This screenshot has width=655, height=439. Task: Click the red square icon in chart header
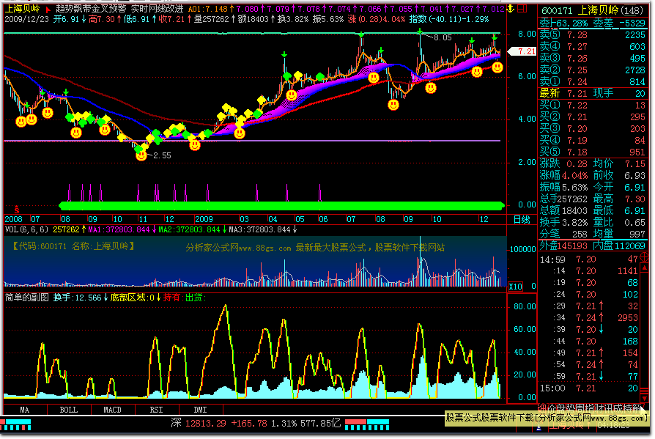point(520,9)
